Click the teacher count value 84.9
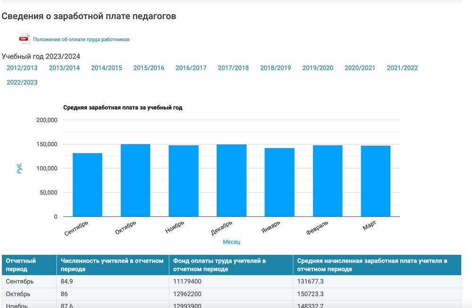472x308 pixels. pyautogui.click(x=67, y=282)
